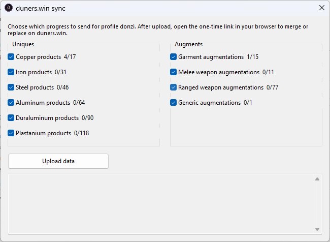Click inside the empty log output box

pos(160,204)
